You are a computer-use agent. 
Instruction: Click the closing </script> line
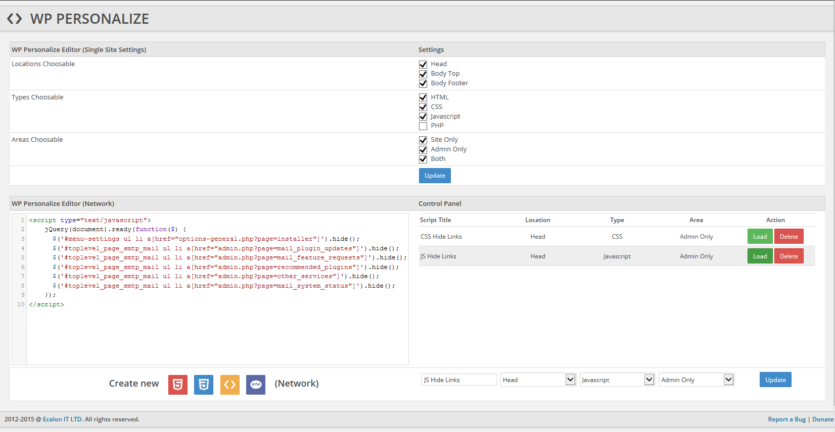tap(47, 305)
